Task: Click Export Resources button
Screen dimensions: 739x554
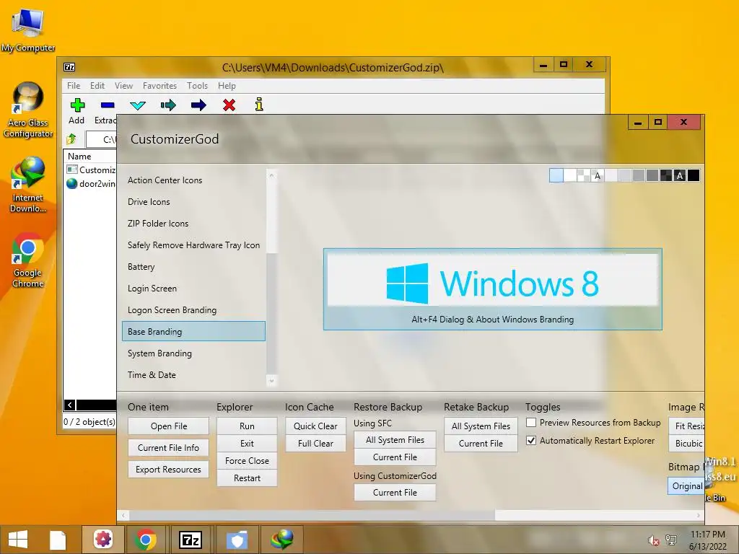Action: [169, 469]
